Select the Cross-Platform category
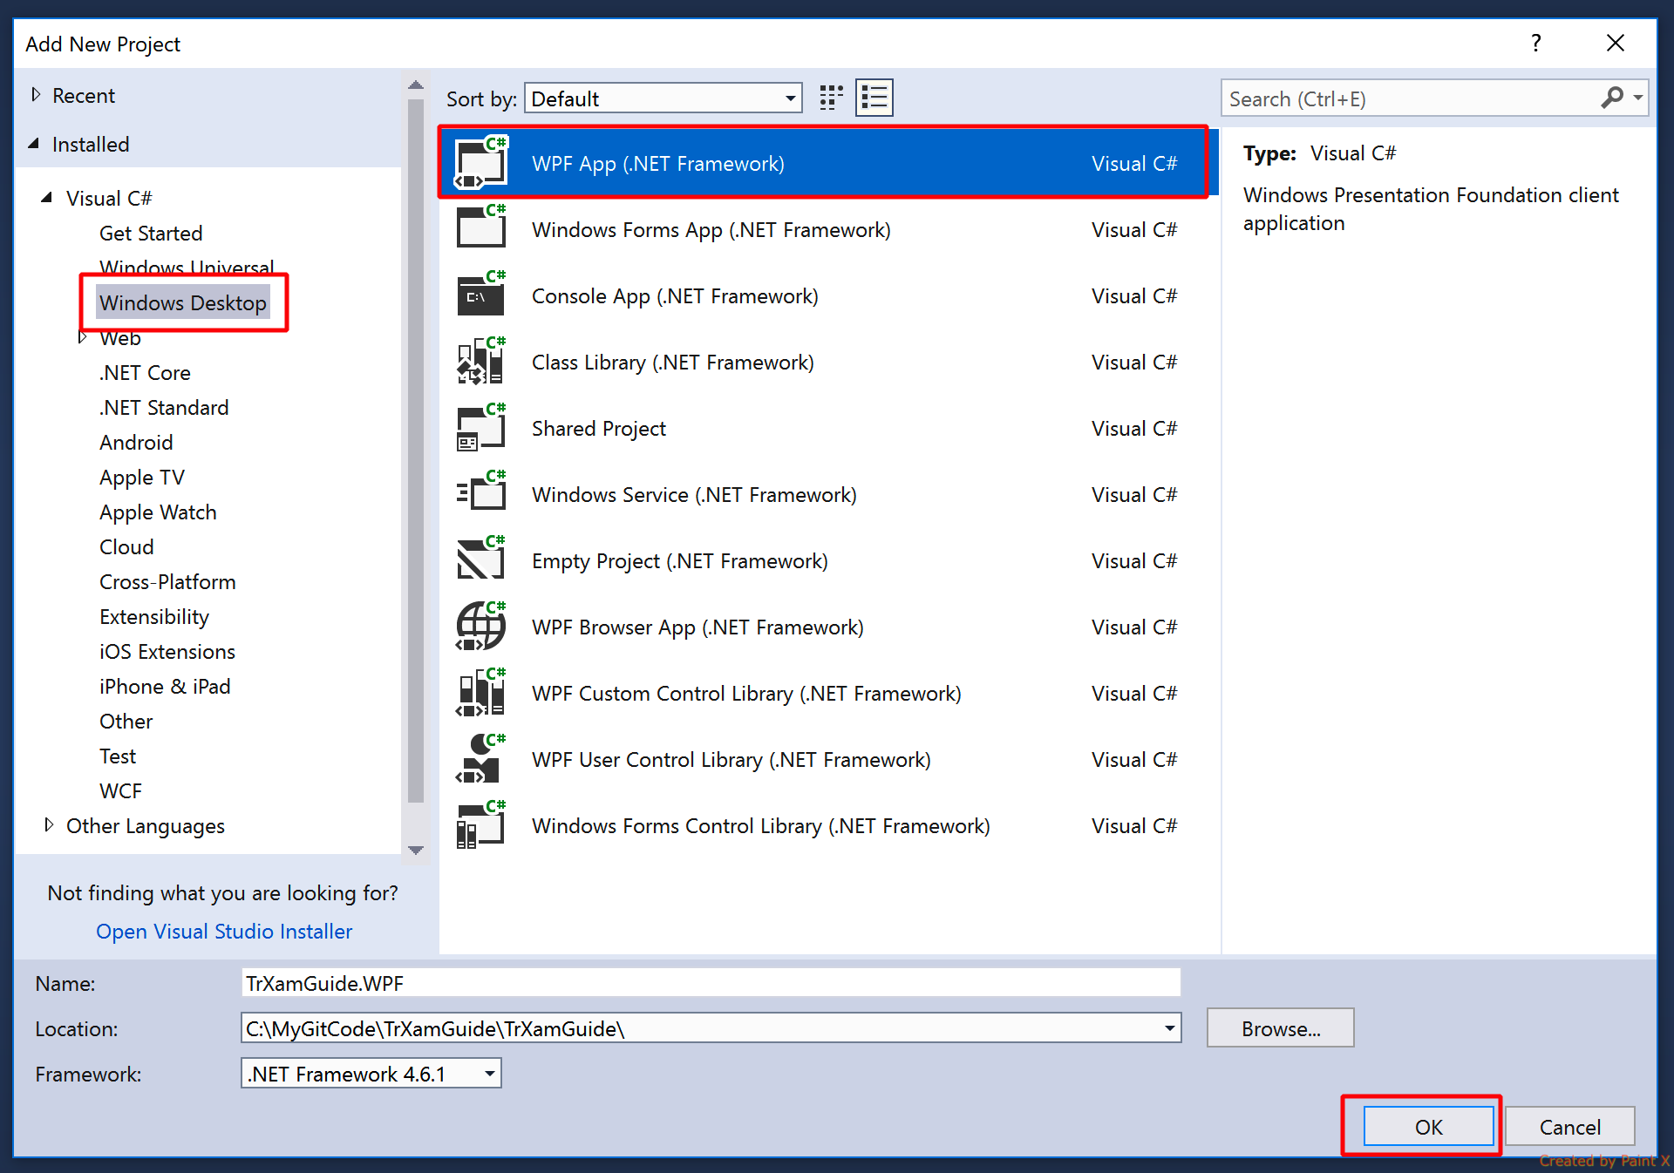This screenshot has height=1173, width=1674. click(167, 581)
